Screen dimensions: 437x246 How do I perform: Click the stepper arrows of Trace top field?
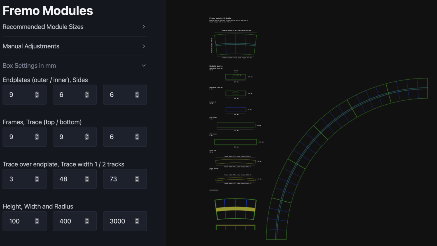pos(87,137)
